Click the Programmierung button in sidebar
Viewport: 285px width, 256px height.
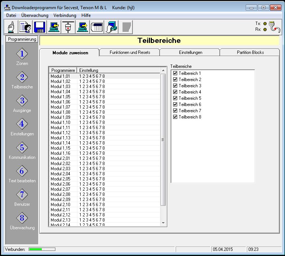(22, 39)
